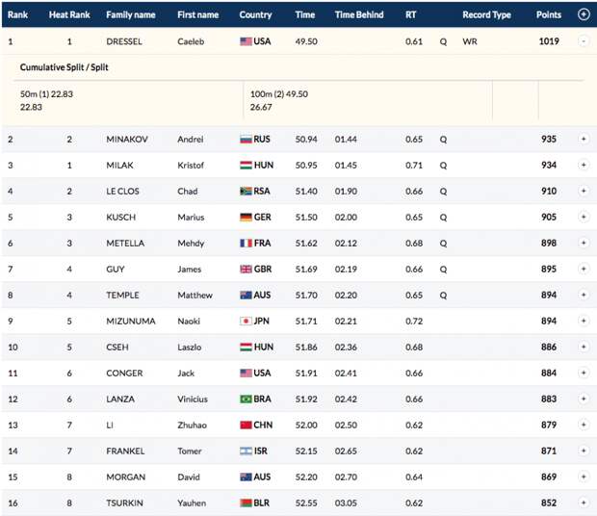Expand all rows with header plus icon
The width and height of the screenshot is (597, 516).
[x=584, y=15]
